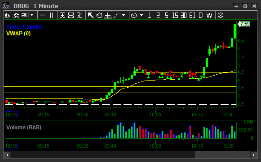Viewport: 261px width, 162px height.
Task: Click the 10/15 date marker on volume axis
Action: click(x=11, y=146)
